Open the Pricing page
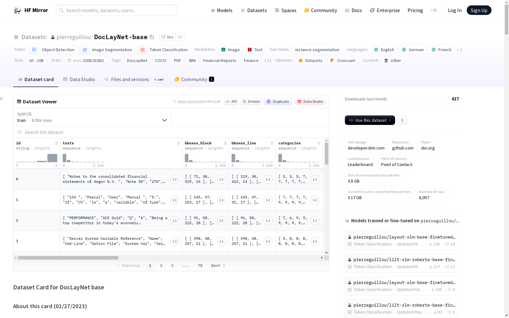 (415, 10)
